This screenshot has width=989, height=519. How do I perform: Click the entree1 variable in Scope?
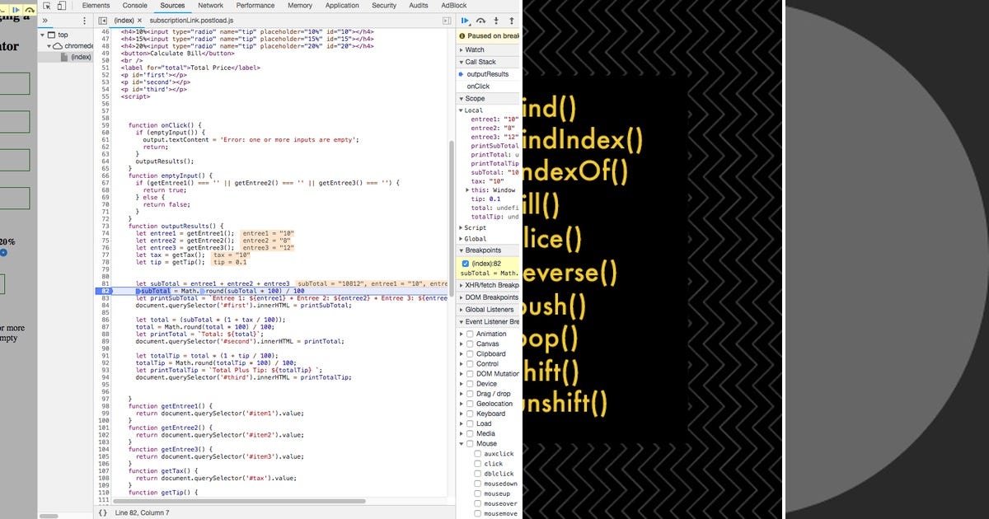(494, 119)
